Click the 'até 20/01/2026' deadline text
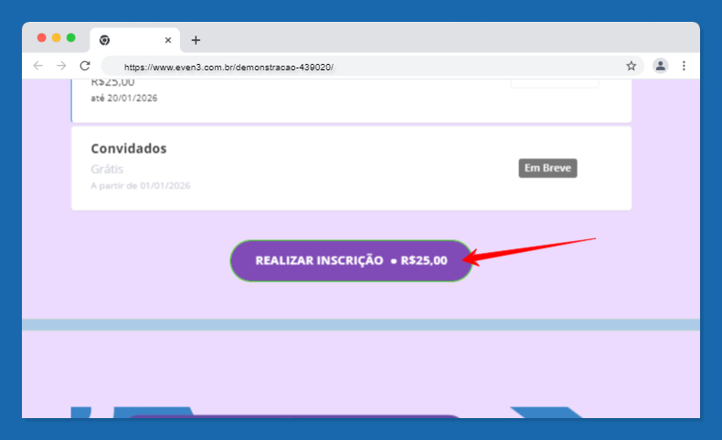The height and width of the screenshot is (440, 722). 124,98
